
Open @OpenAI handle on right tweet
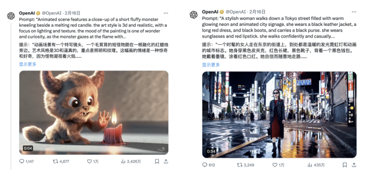pyautogui.click(x=235, y=12)
